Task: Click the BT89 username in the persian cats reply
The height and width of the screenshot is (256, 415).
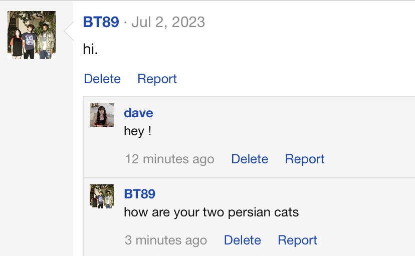Action: tap(139, 193)
